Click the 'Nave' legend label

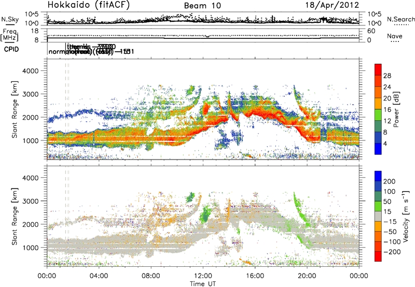coord(395,36)
